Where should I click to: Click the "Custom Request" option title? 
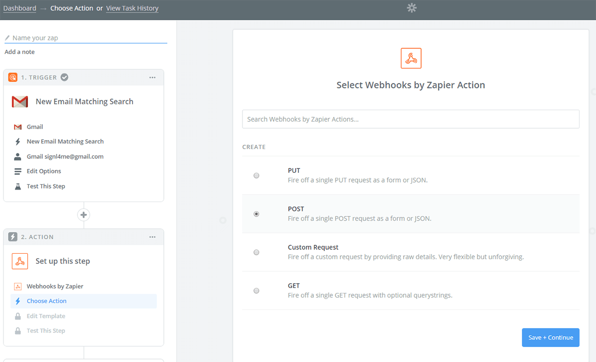pyautogui.click(x=313, y=247)
